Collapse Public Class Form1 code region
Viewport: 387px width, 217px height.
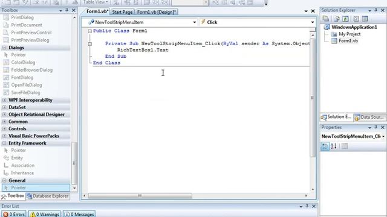(x=90, y=31)
